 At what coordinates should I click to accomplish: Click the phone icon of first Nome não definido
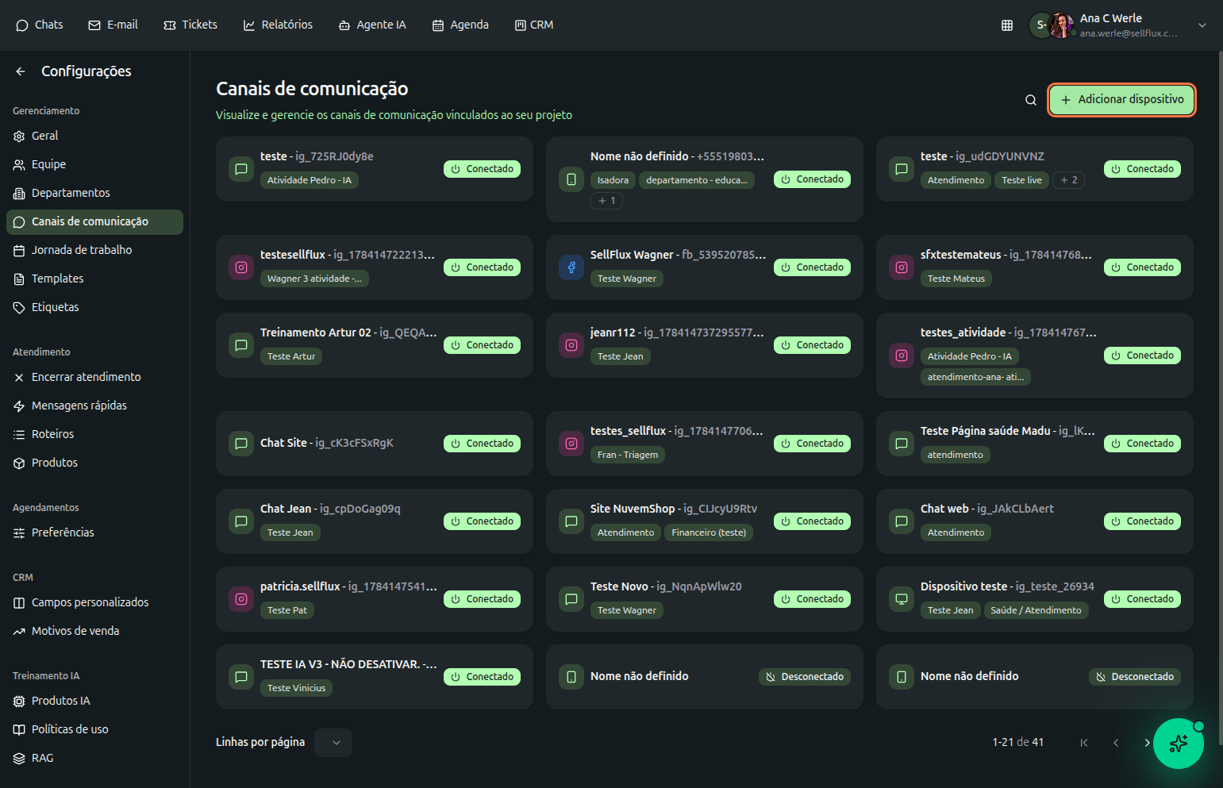click(x=571, y=179)
